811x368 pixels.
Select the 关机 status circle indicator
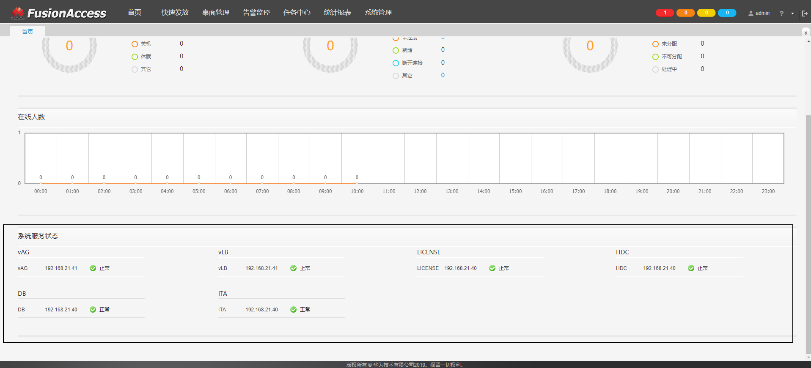(135, 44)
